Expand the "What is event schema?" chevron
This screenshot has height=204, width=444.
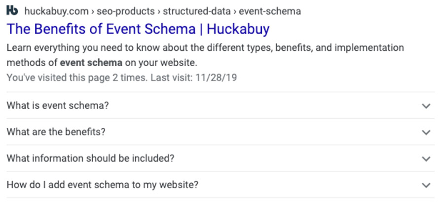[x=426, y=106]
